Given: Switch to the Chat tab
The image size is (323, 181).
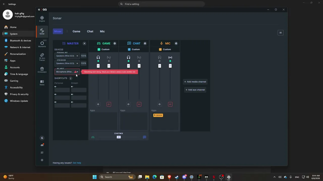Looking at the screenshot, I should (90, 31).
